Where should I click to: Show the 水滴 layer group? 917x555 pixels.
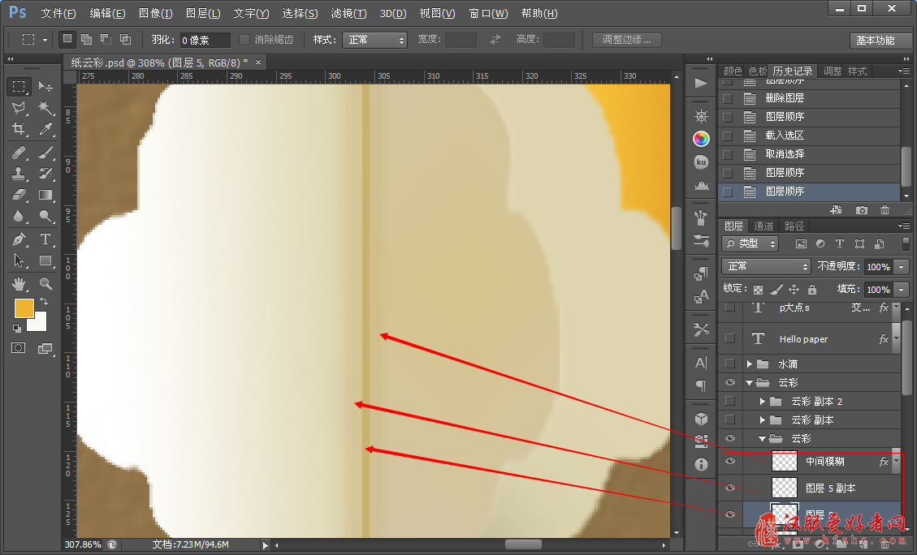(x=730, y=364)
